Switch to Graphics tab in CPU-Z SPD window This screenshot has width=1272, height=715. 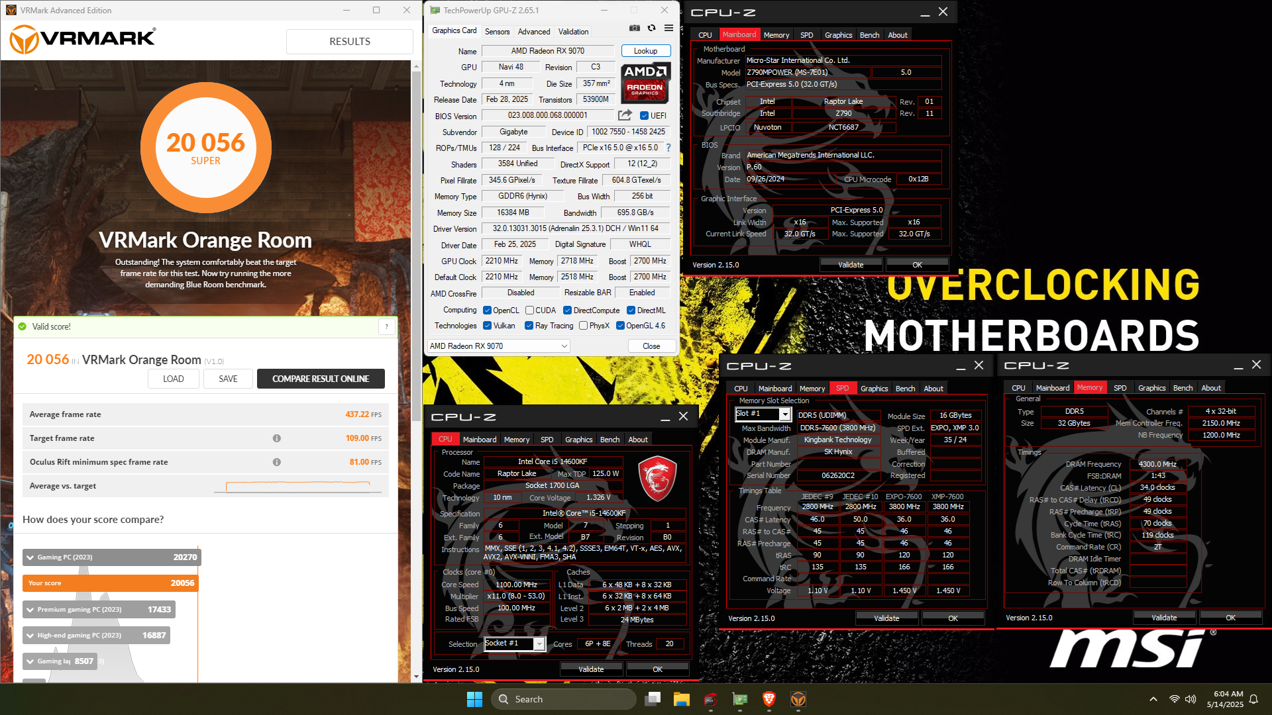(874, 389)
